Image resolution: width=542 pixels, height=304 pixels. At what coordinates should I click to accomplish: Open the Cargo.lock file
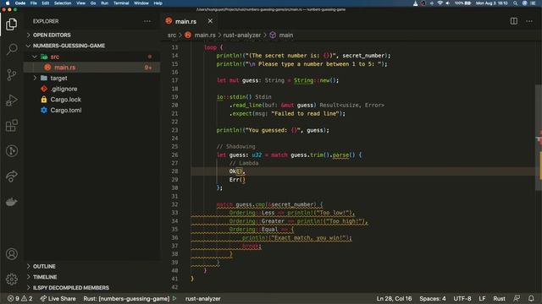coord(65,100)
